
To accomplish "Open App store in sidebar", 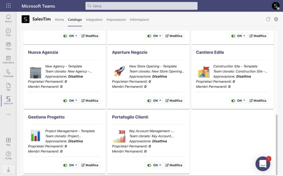I will pos(8,142).
